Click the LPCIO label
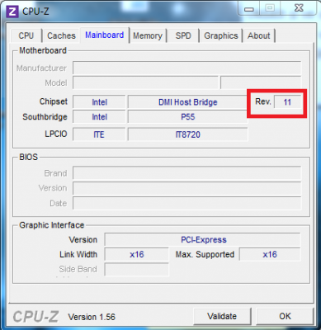 (x=56, y=134)
